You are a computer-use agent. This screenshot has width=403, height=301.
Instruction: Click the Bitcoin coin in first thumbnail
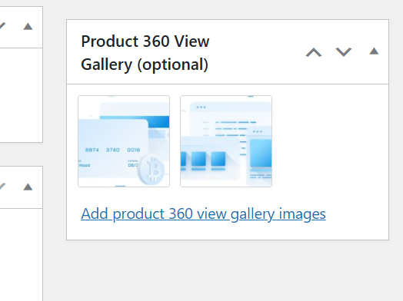[151, 170]
